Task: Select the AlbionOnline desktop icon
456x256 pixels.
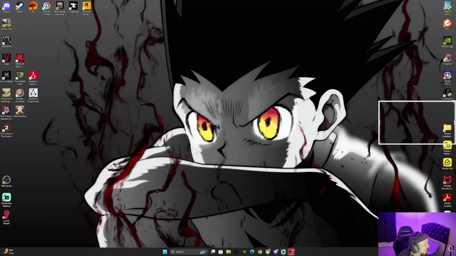Action: point(20,112)
